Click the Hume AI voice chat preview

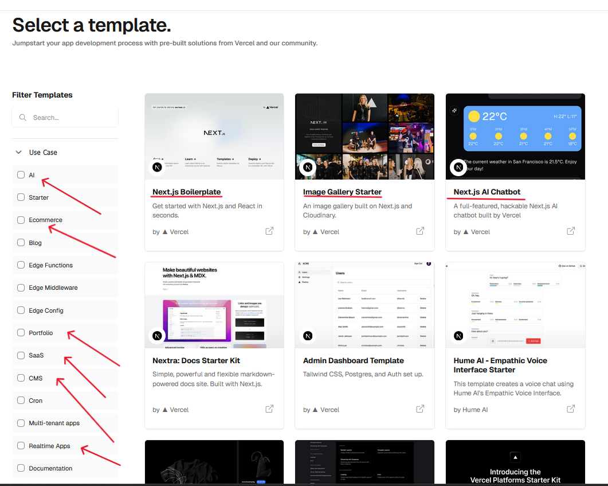(515, 305)
